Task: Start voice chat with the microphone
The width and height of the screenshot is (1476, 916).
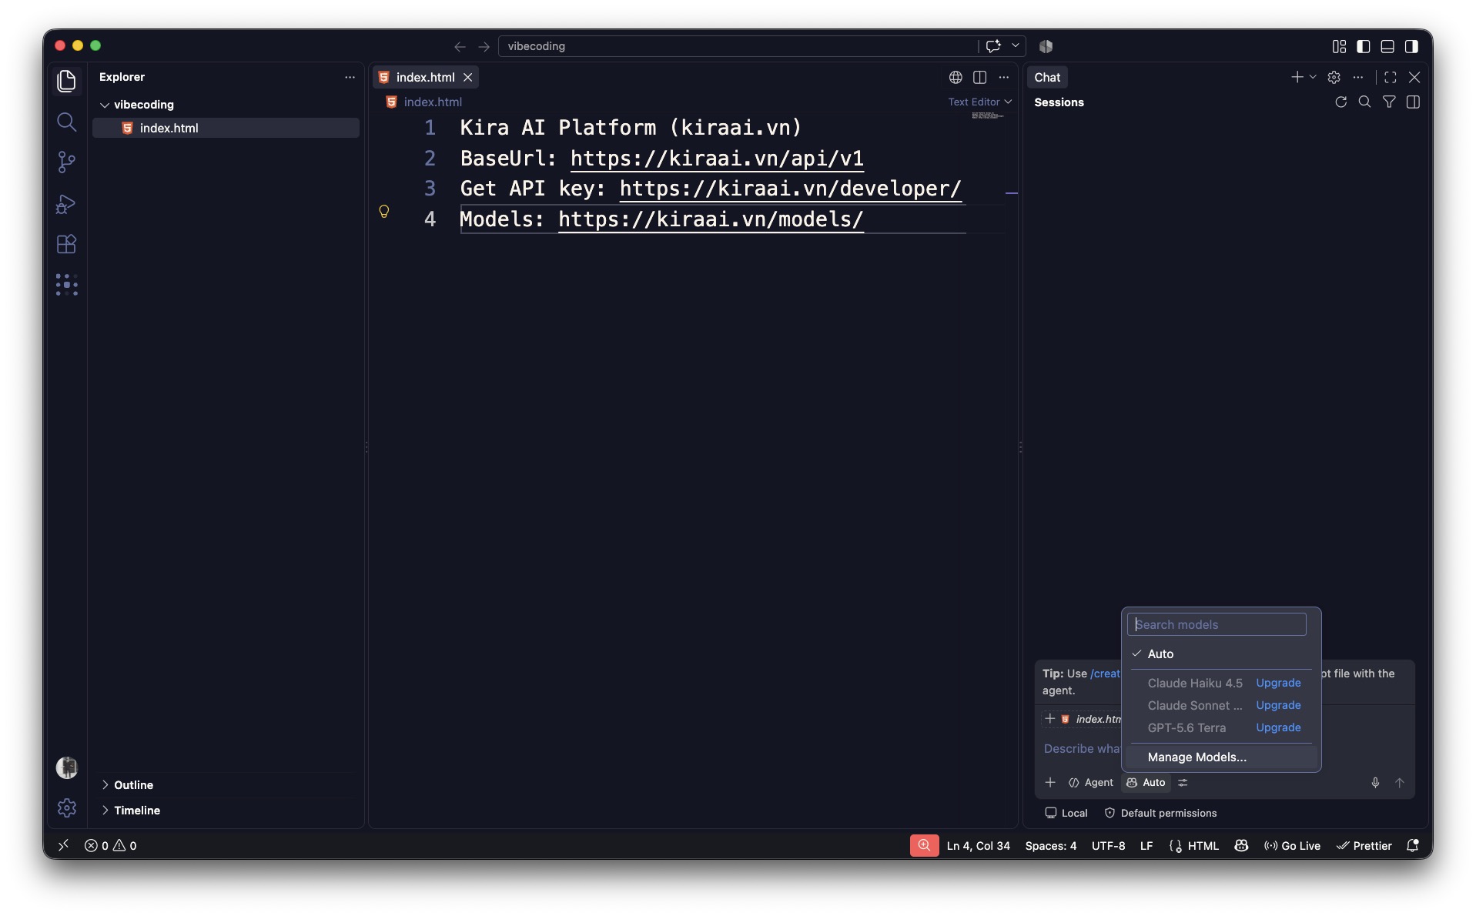Action: point(1375,783)
